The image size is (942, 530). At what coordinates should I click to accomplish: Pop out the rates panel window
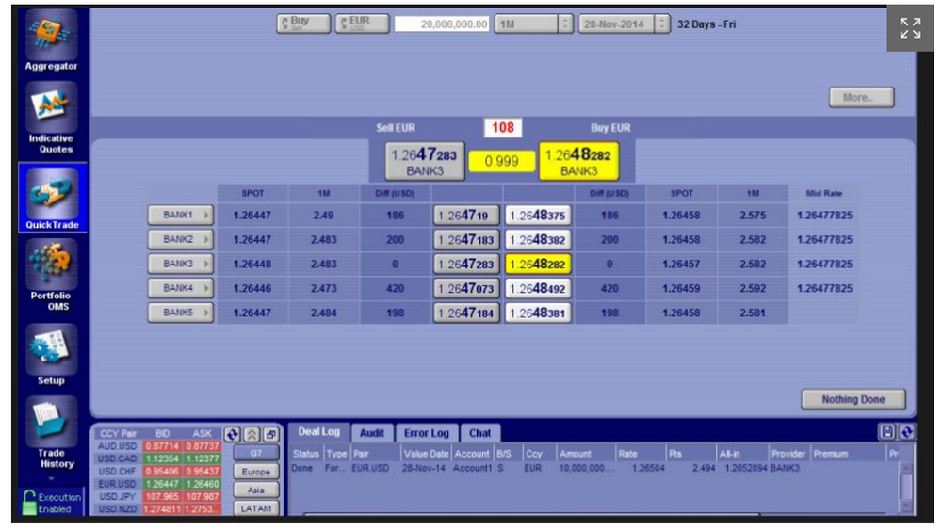coord(271,434)
